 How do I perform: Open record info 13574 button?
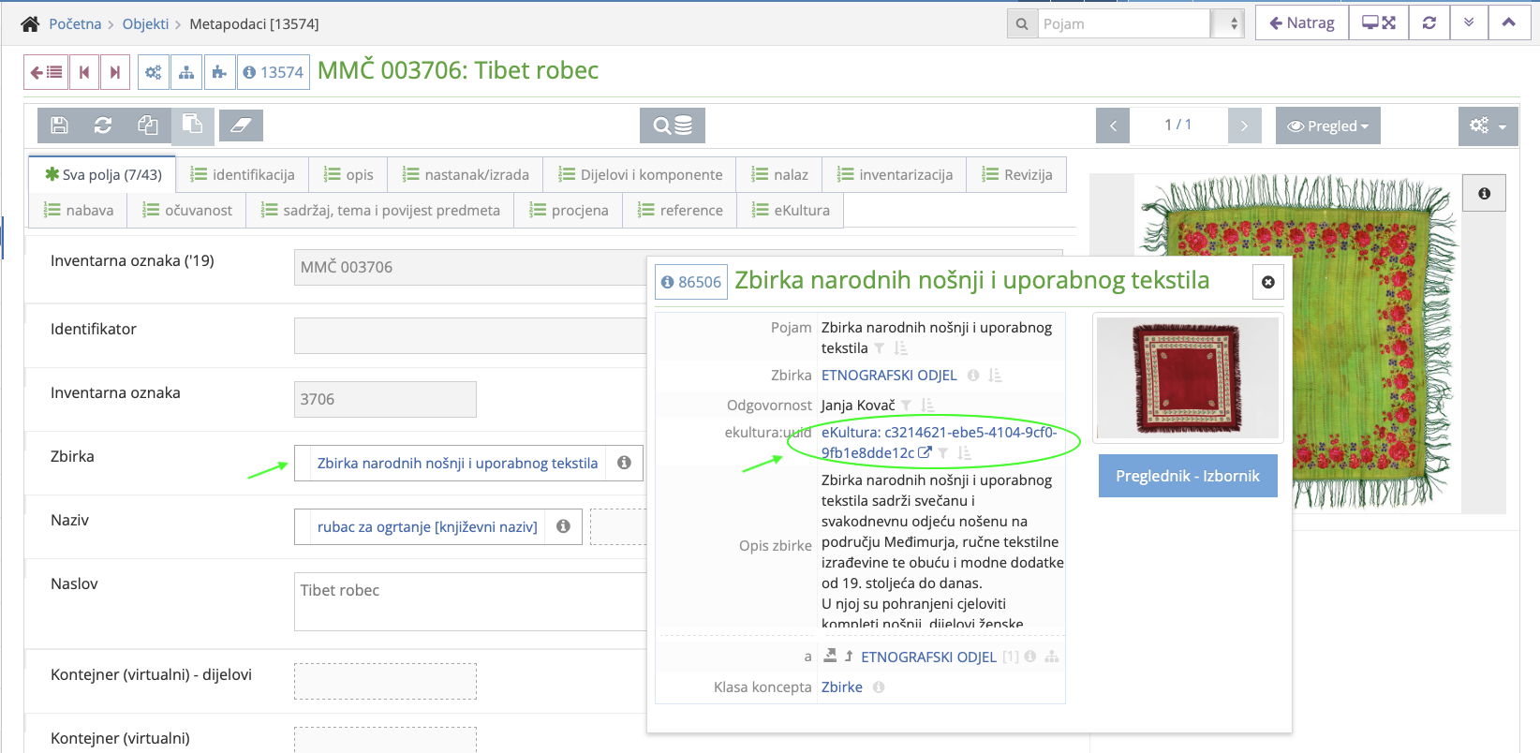coord(274,72)
